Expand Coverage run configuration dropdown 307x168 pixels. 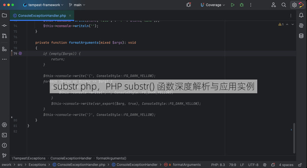coord(213,5)
